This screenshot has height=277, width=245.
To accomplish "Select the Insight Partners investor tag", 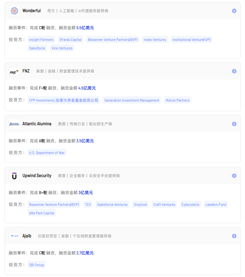I will [41, 40].
